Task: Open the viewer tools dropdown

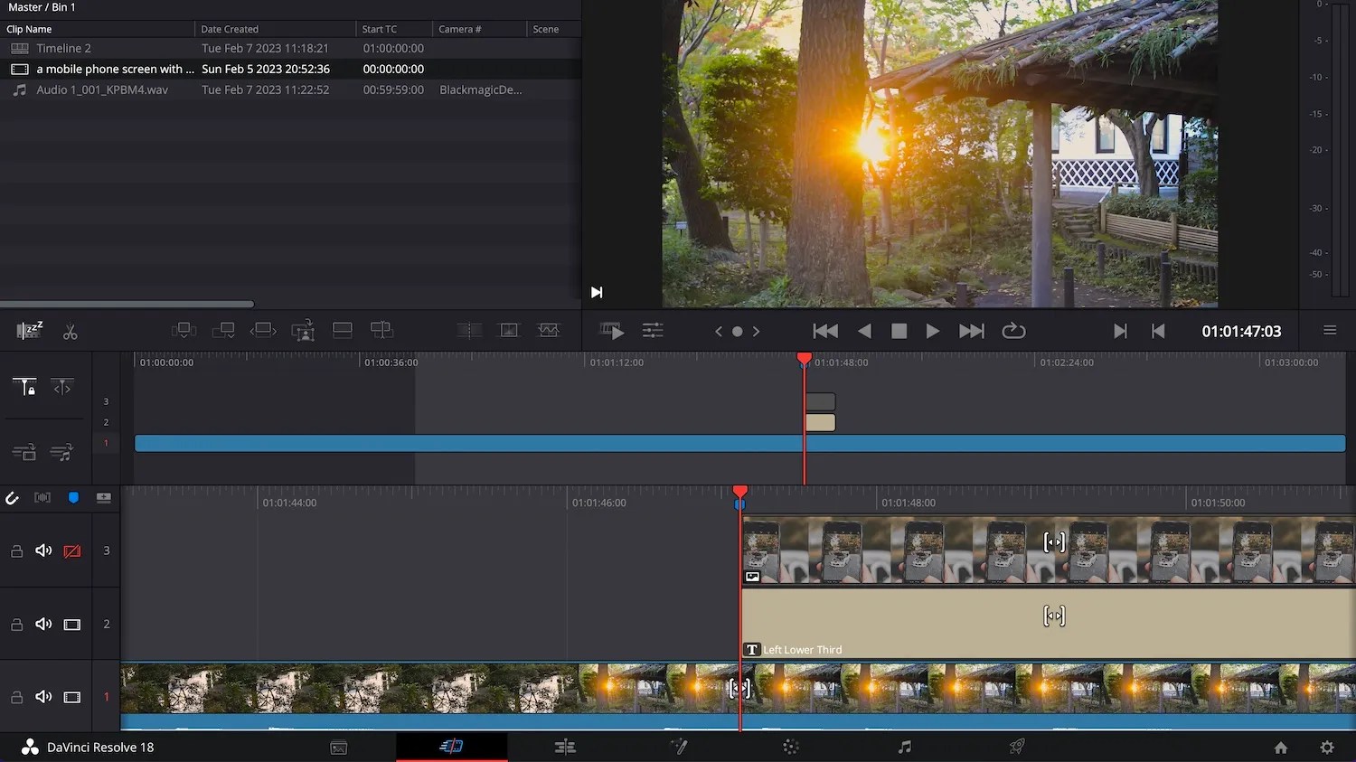Action: 653,331
